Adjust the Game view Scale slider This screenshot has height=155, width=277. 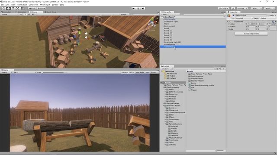[x=53, y=72]
